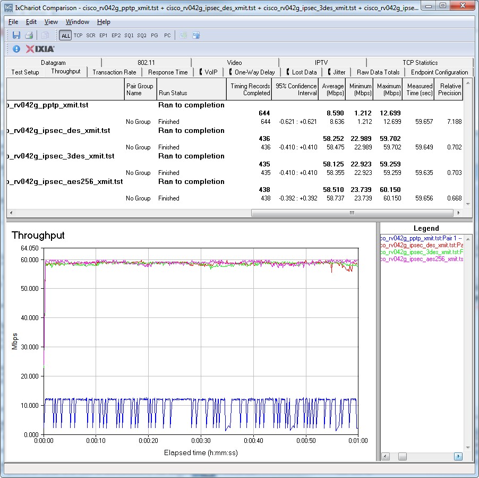Viewport: 479px width, 478px height.
Task: Select the ipsec_des_xmit legend entry
Action: 422,245
